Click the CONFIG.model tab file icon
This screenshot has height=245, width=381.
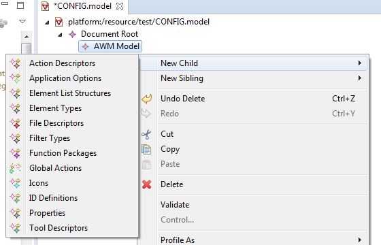pyautogui.click(x=45, y=6)
